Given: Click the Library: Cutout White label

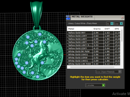Looking at the screenshot, I should point(83,23).
